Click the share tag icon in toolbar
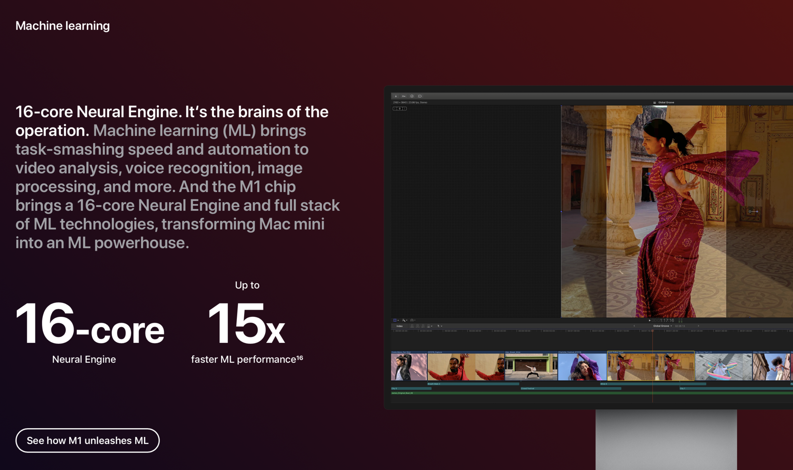 [420, 96]
